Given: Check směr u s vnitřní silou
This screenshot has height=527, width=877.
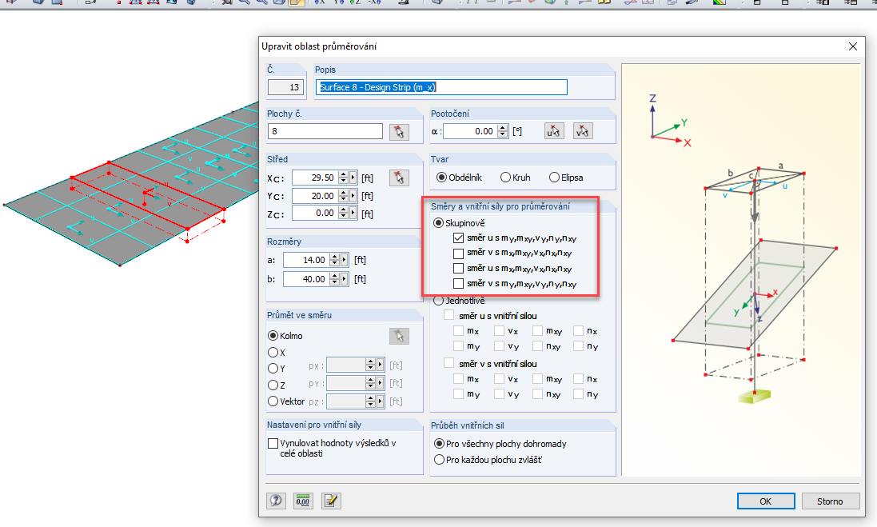Looking at the screenshot, I should [448, 316].
